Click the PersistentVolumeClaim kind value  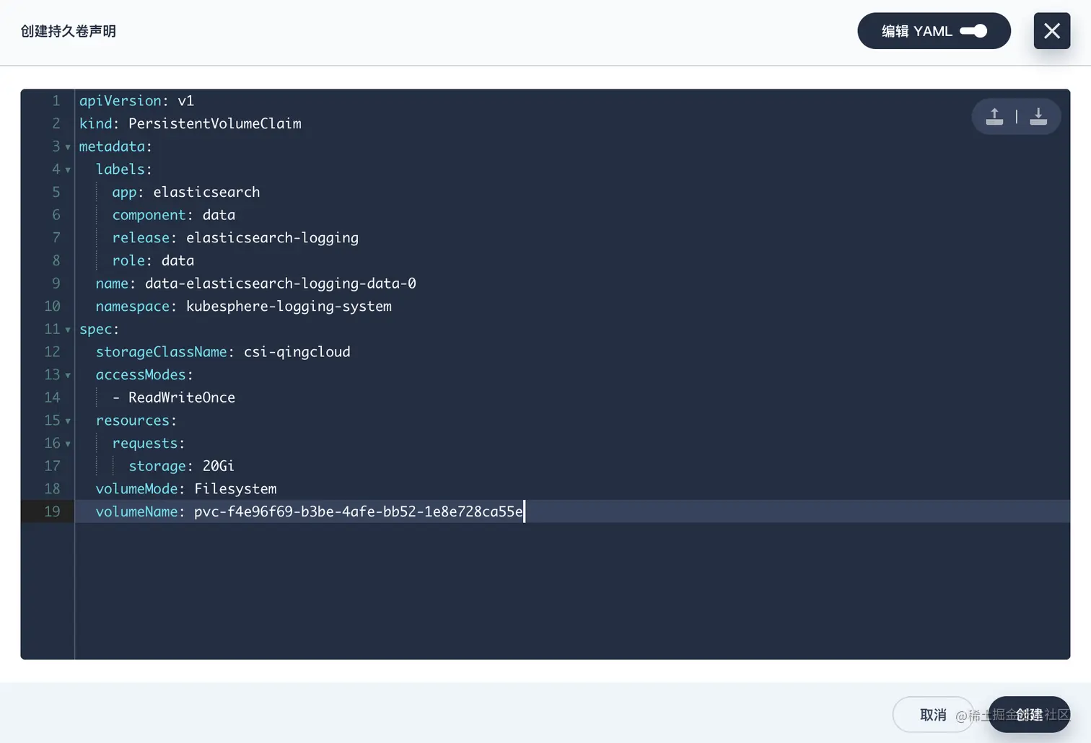click(x=215, y=123)
